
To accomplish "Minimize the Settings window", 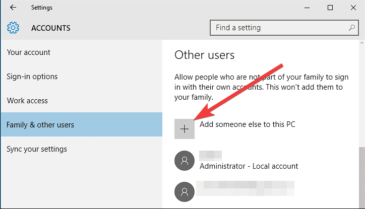I will tap(307, 8).
